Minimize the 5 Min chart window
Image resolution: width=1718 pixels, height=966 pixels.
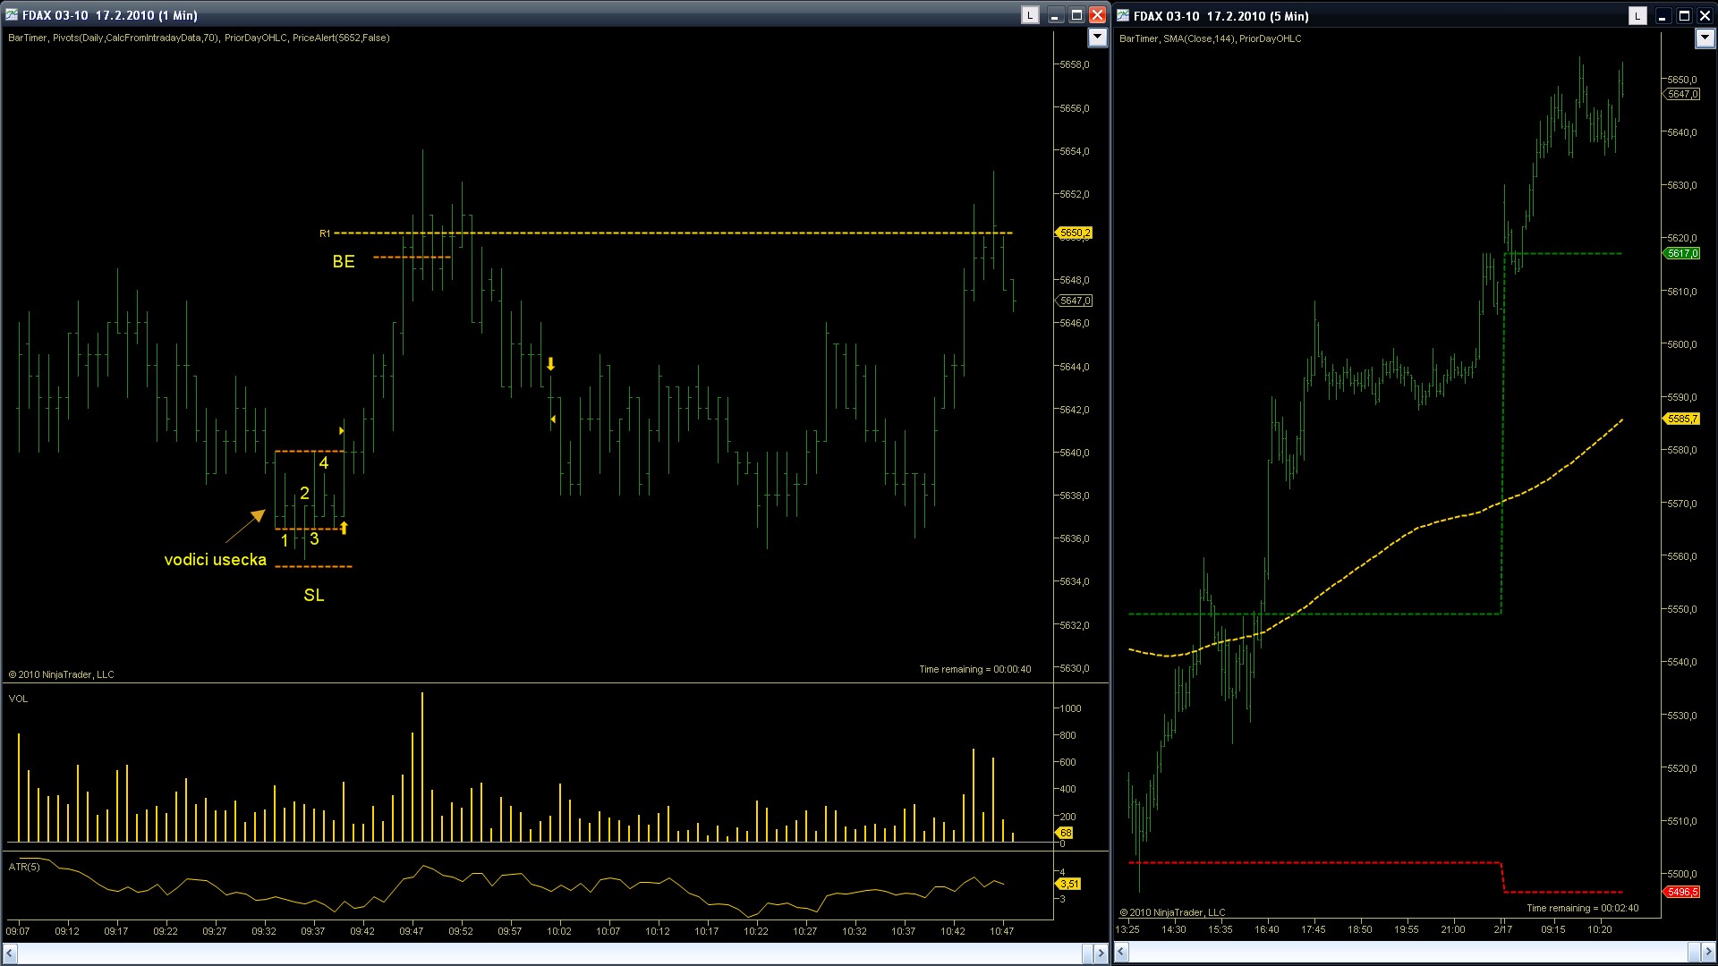tap(1662, 16)
